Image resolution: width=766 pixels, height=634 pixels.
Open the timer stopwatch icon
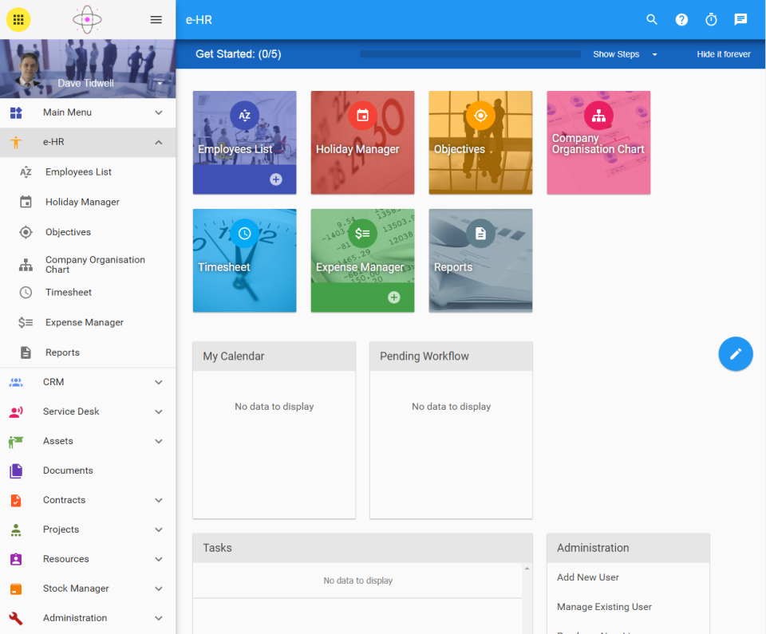point(711,19)
